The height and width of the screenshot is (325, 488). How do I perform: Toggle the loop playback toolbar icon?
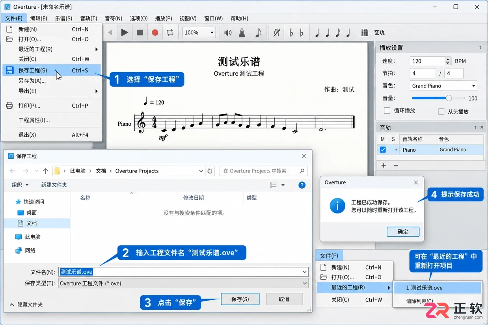170,33
